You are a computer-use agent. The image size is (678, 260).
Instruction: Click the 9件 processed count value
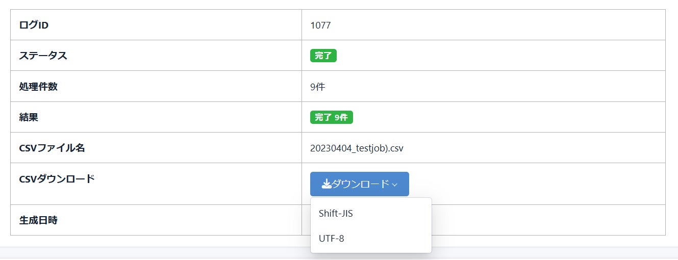(317, 87)
